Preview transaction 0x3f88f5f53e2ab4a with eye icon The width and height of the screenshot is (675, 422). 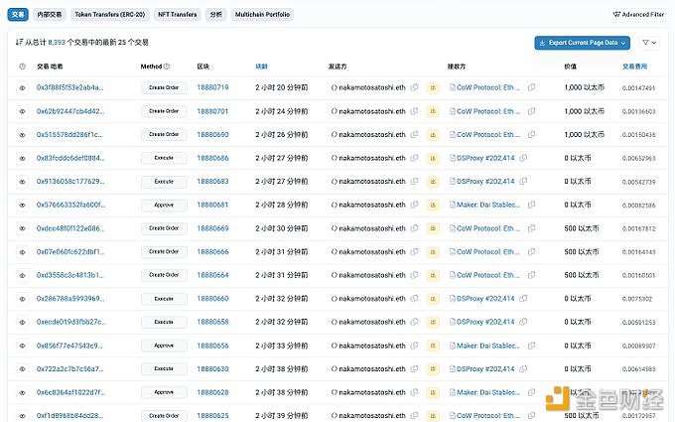23,87
